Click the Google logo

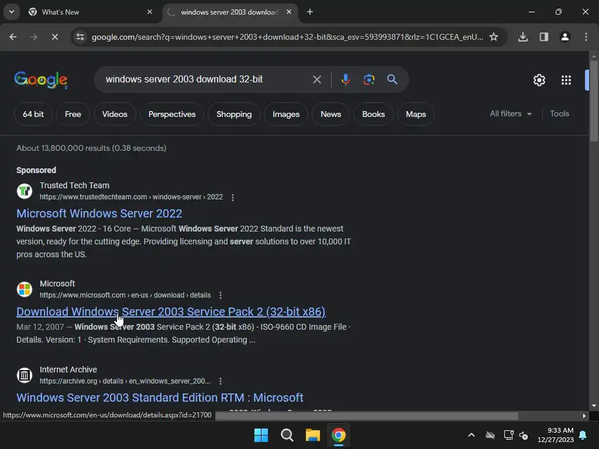[41, 80]
